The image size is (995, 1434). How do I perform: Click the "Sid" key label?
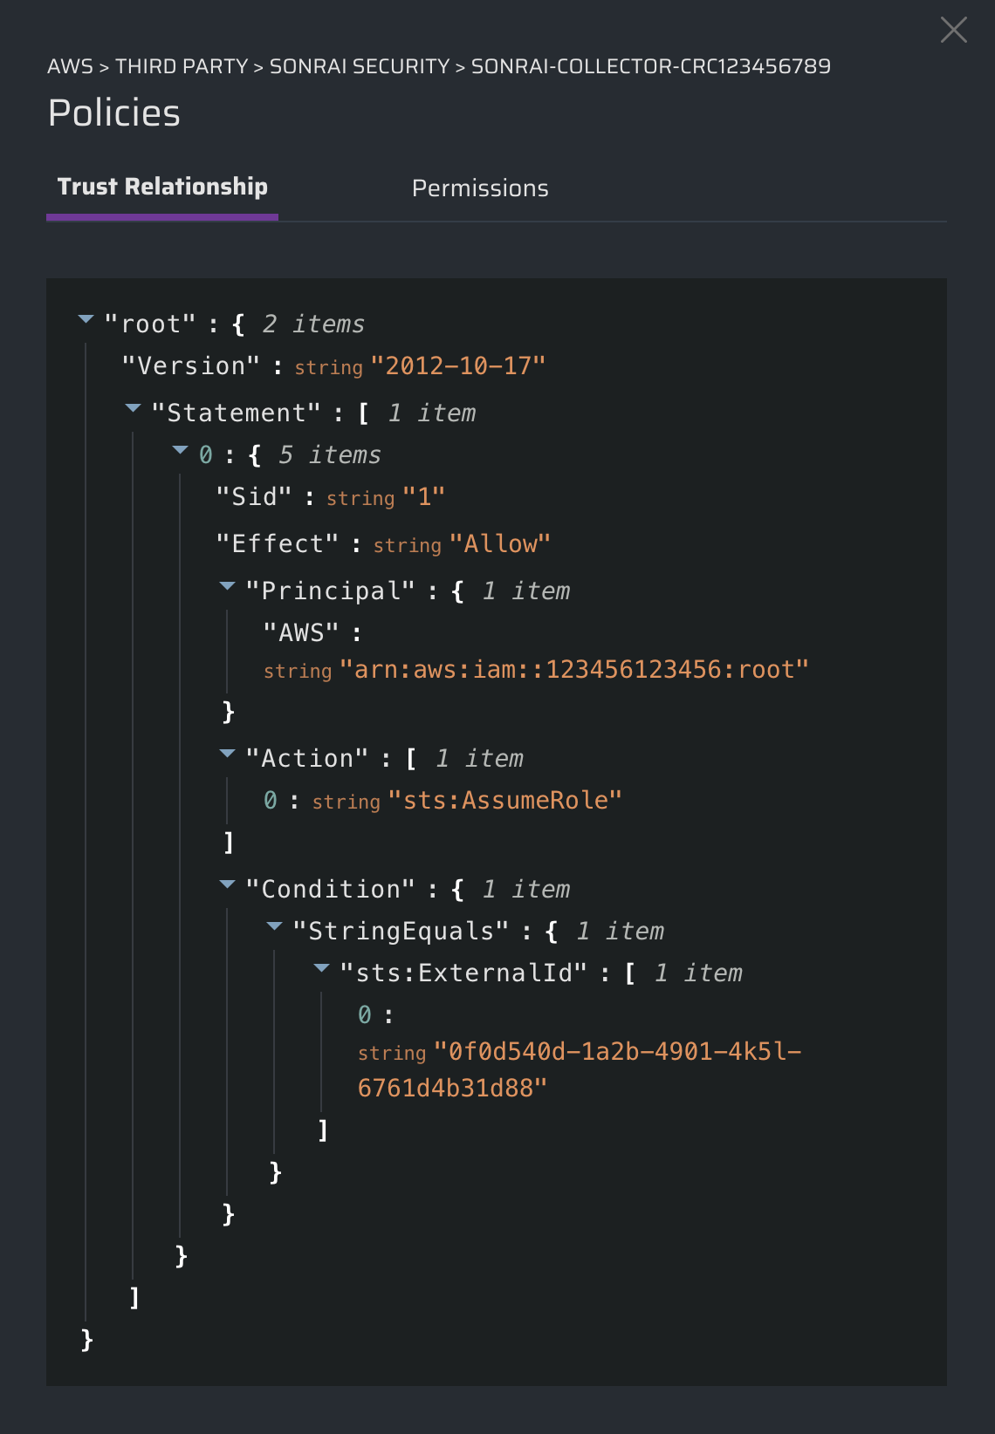[254, 497]
